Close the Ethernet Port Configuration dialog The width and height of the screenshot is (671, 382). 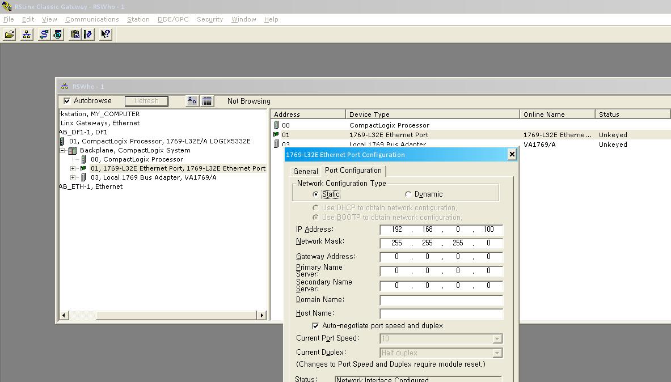point(512,154)
